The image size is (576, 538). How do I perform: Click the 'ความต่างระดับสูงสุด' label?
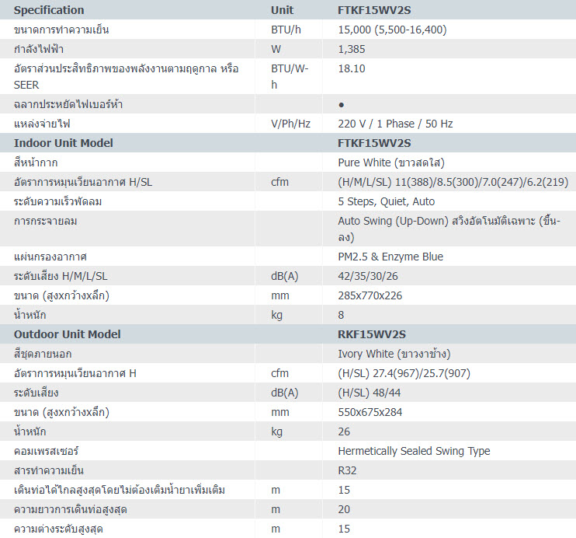click(x=58, y=529)
